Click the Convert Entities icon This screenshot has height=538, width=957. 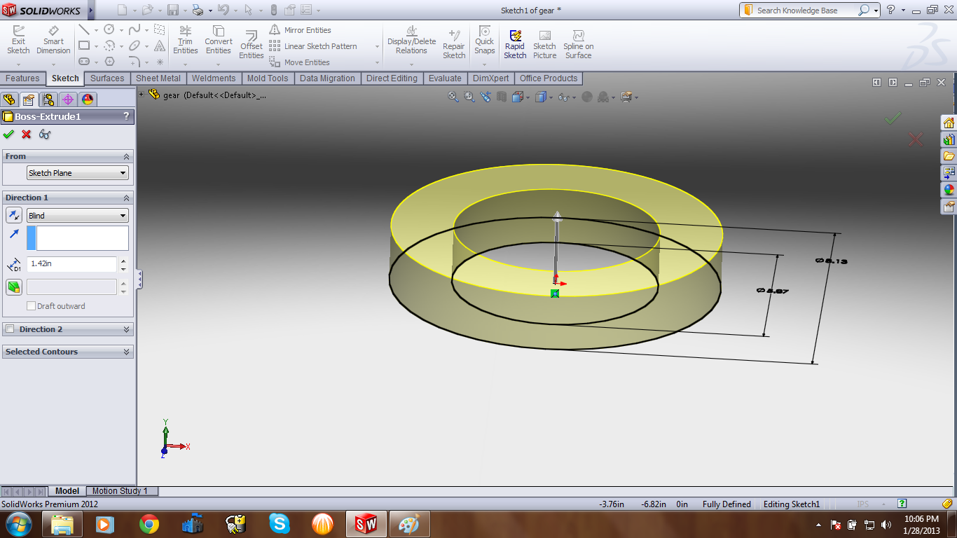(218, 40)
